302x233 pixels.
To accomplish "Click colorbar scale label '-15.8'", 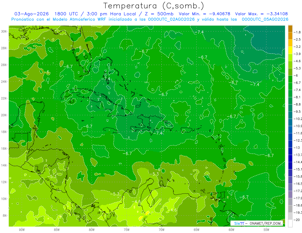I will click(x=298, y=176).
